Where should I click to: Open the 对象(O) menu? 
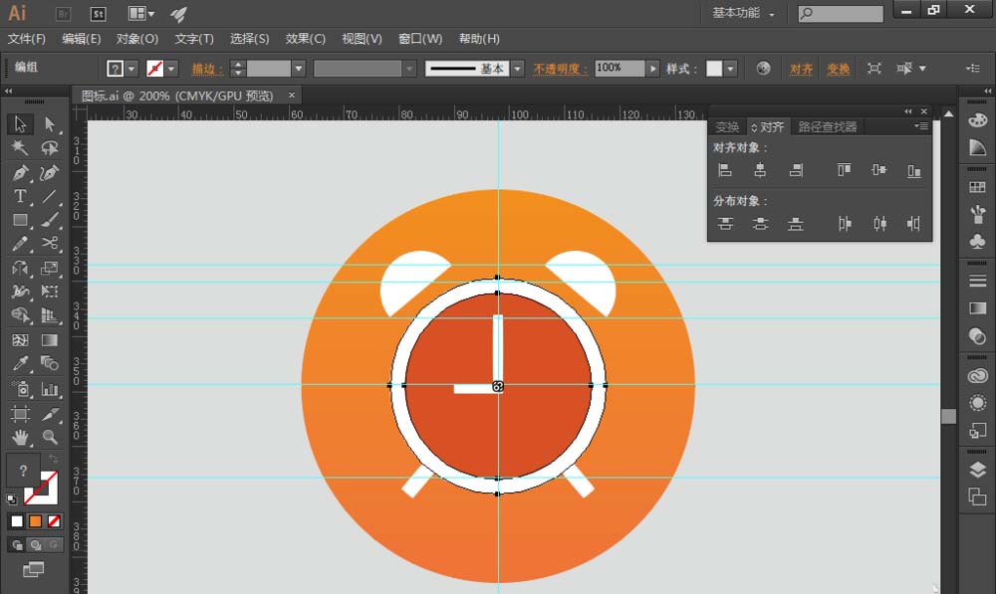click(x=137, y=39)
